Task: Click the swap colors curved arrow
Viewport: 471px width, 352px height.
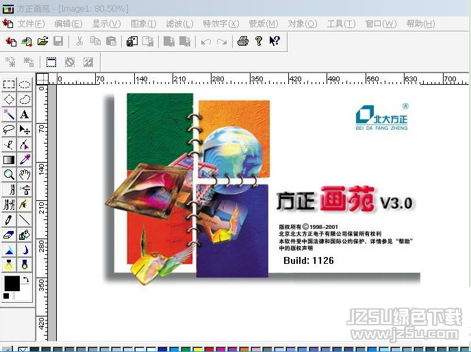Action: 26,280
